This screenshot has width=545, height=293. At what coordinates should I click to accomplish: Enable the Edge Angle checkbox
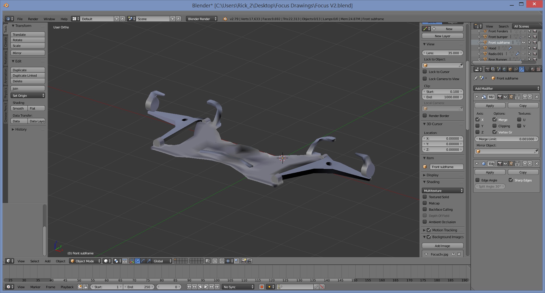click(477, 180)
